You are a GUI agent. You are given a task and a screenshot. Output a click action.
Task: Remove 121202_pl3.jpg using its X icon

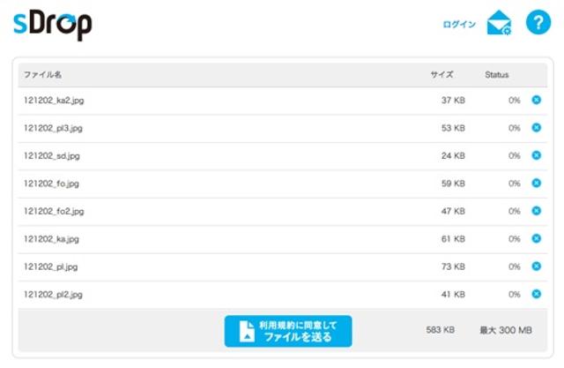(x=536, y=128)
